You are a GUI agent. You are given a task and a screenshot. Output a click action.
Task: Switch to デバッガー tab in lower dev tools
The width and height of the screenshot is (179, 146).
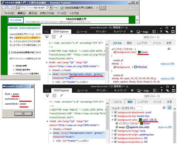click(x=102, y=90)
